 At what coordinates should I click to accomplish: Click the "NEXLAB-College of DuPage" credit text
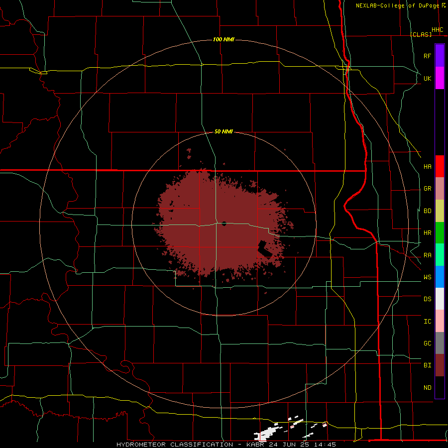(x=397, y=5)
